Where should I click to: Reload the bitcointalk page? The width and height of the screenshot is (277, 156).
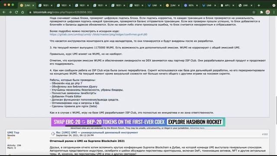tap(16, 12)
